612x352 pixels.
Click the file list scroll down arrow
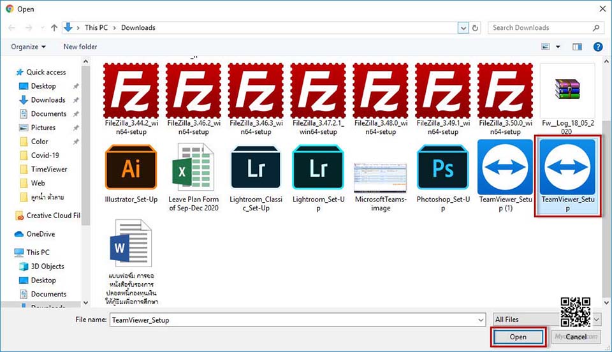[x=606, y=303]
